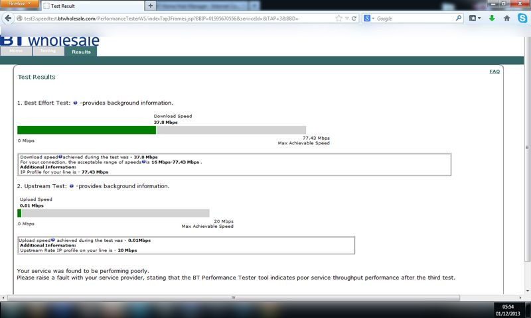The image size is (531, 318).
Task: Click 'Your service was found to be performing poorly' text
Action: (83, 271)
